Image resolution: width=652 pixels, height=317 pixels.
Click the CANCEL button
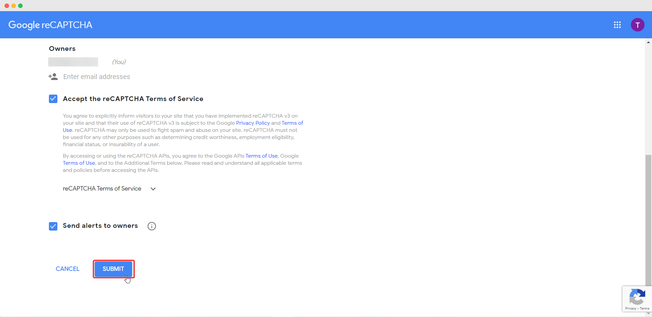click(x=68, y=269)
